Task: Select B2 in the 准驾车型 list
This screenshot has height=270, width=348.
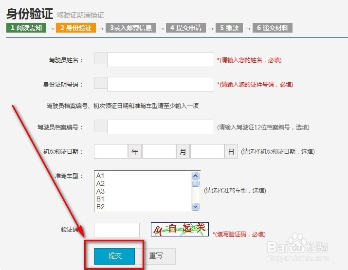Action: (100, 207)
